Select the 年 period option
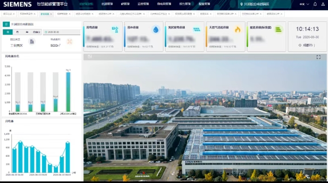Viewport: 328px width, 183px height. pyautogui.click(x=27, y=32)
